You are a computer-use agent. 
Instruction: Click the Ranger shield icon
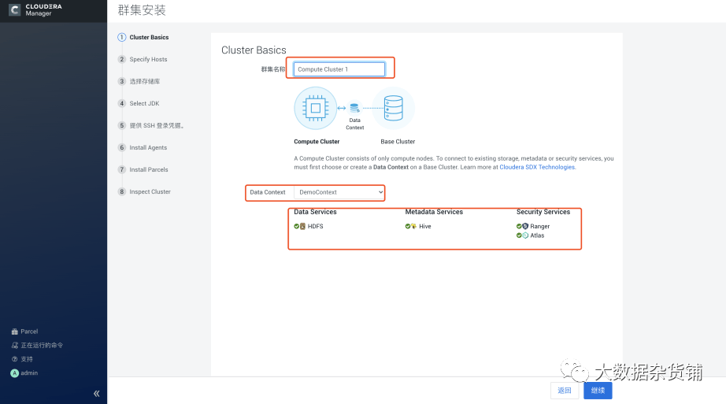(x=525, y=226)
